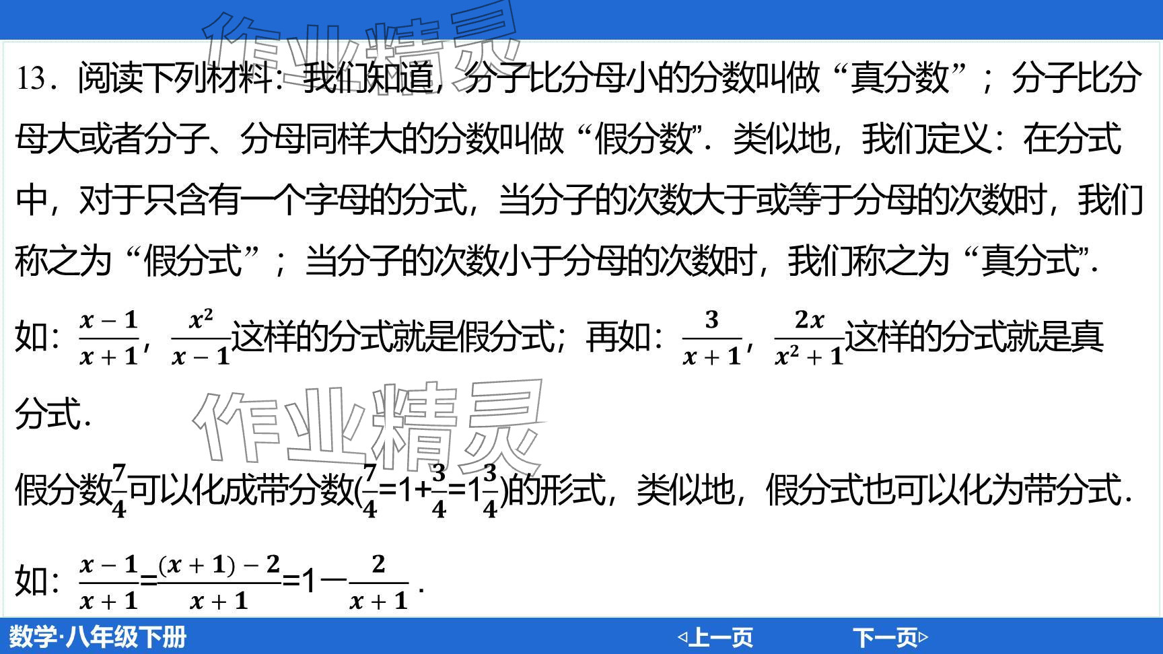Click the mixed number 1¾ before the closing parenthesis
This screenshot has height=654, width=1163.
(x=483, y=490)
